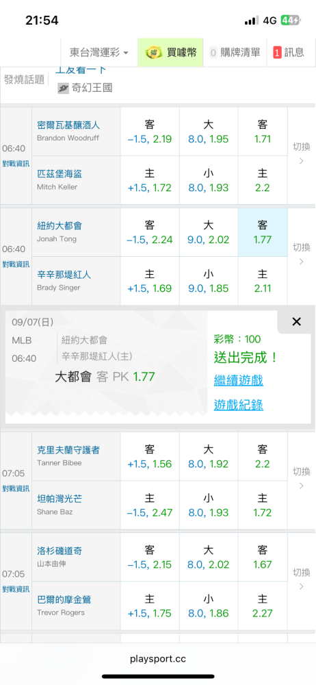Image resolution: width=316 pixels, height=685 pixels.
Task: Select Reds 主 2.11 moneyline
Action: pyautogui.click(x=263, y=281)
